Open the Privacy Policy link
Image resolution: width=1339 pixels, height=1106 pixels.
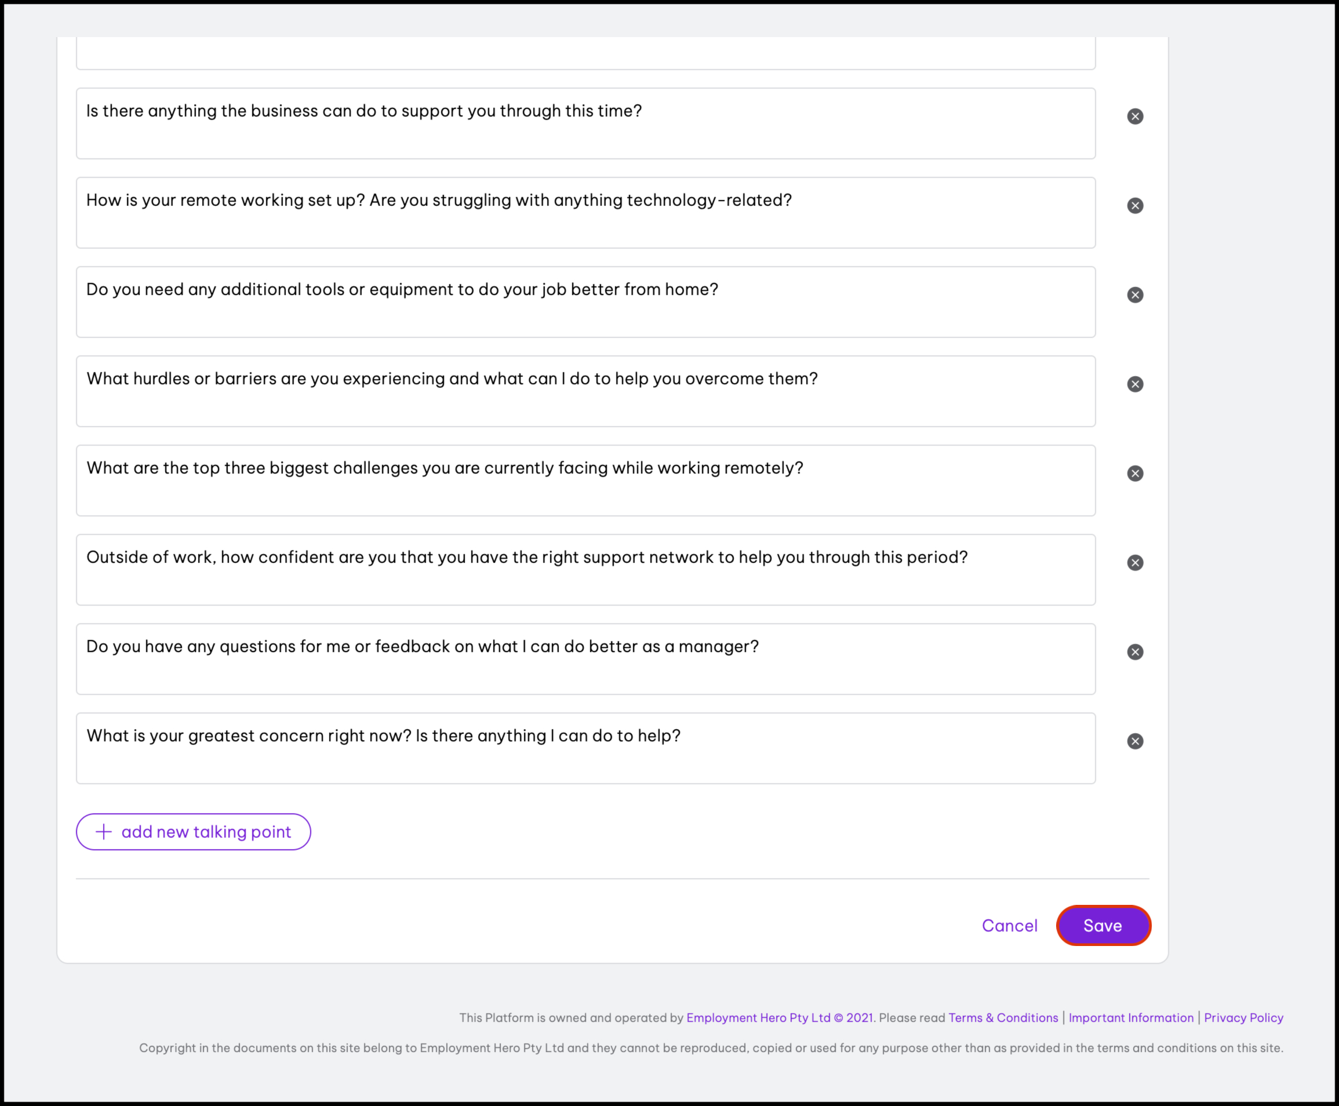coord(1243,1017)
